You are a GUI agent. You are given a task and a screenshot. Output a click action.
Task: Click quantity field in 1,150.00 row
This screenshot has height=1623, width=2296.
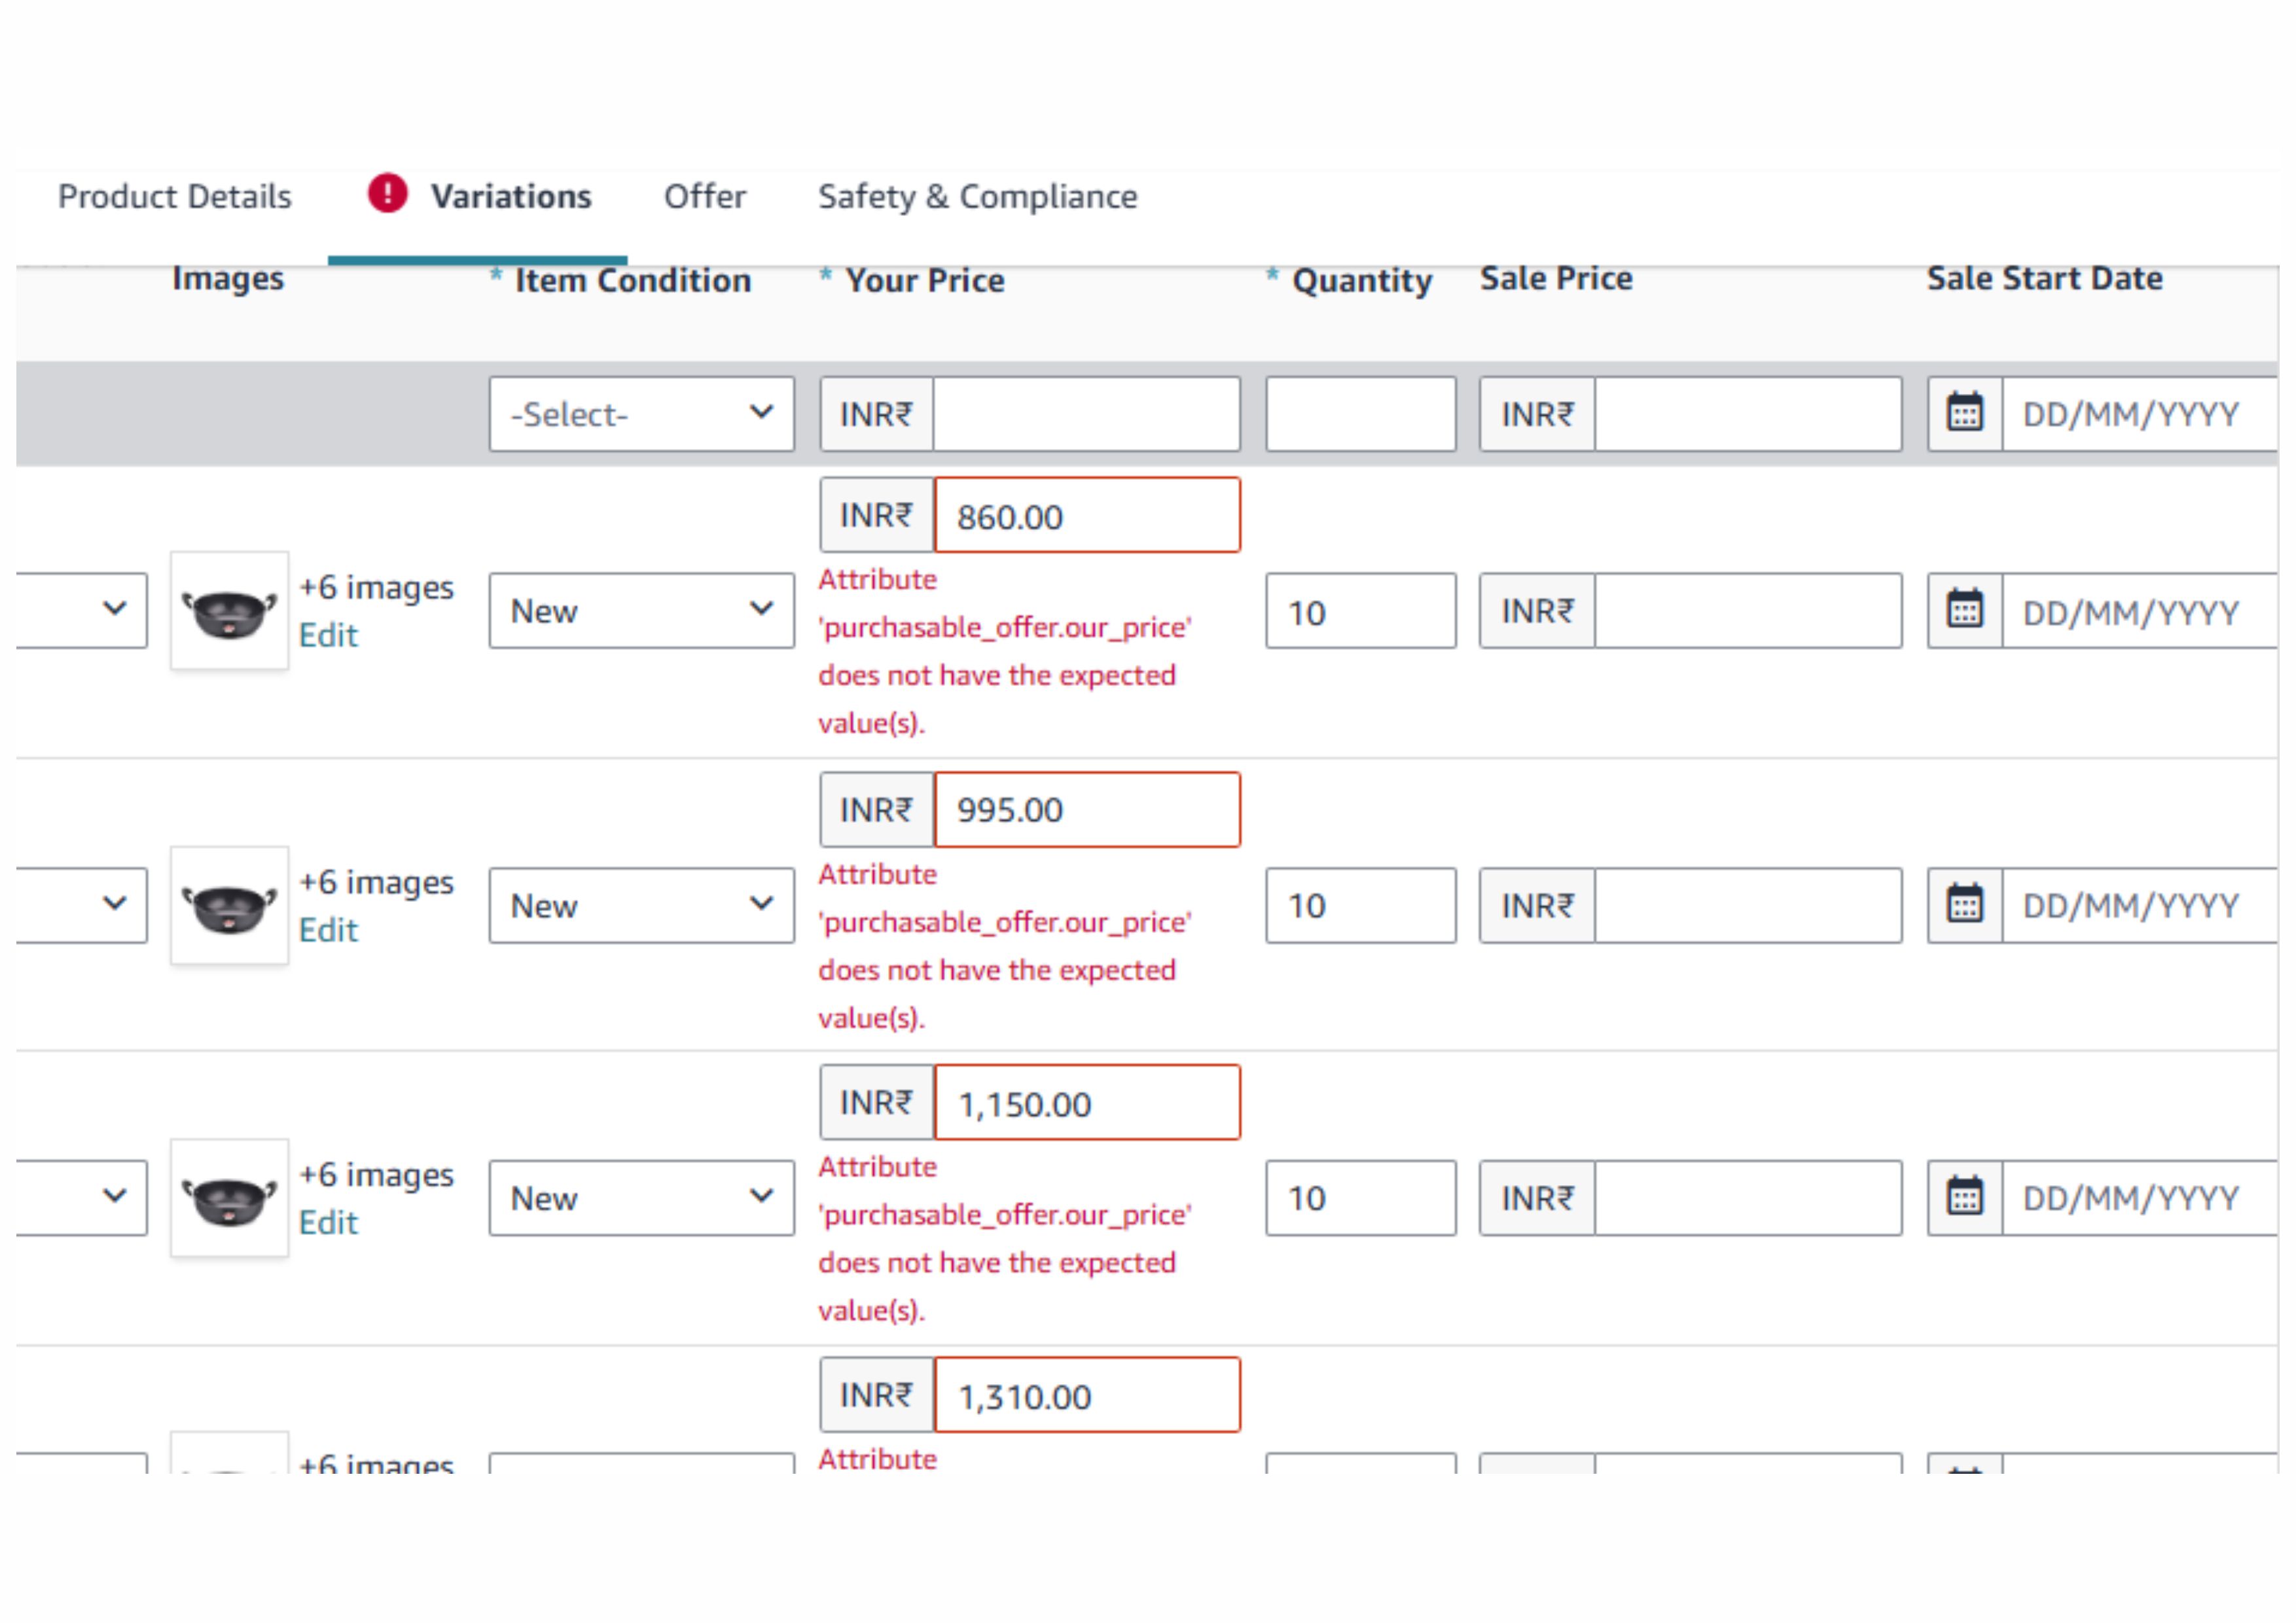pos(1361,1199)
